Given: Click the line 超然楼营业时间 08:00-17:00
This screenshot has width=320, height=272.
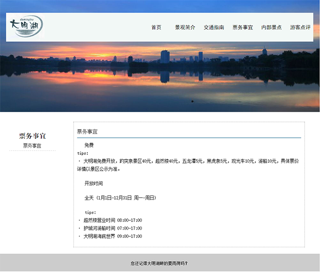Looking at the screenshot, I should click(x=110, y=220).
